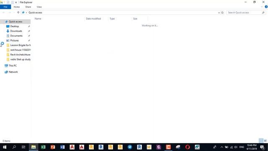Click the Properties icon in title bar
The width and height of the screenshot is (268, 151).
coord(8,3)
